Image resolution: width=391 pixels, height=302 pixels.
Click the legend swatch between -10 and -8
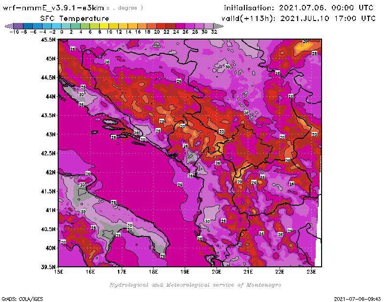tap(19, 26)
